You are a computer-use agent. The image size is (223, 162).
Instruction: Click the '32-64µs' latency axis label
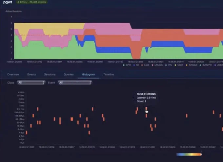pos(20,123)
